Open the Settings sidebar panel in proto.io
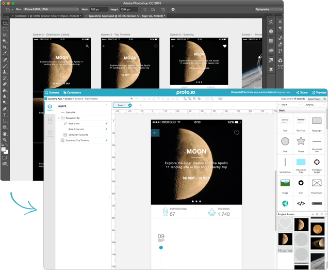The width and height of the screenshot is (328, 270). click(x=50, y=133)
